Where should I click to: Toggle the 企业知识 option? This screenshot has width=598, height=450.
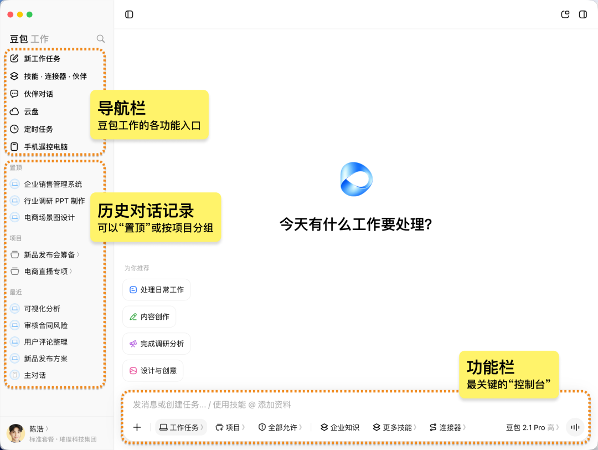[340, 427]
